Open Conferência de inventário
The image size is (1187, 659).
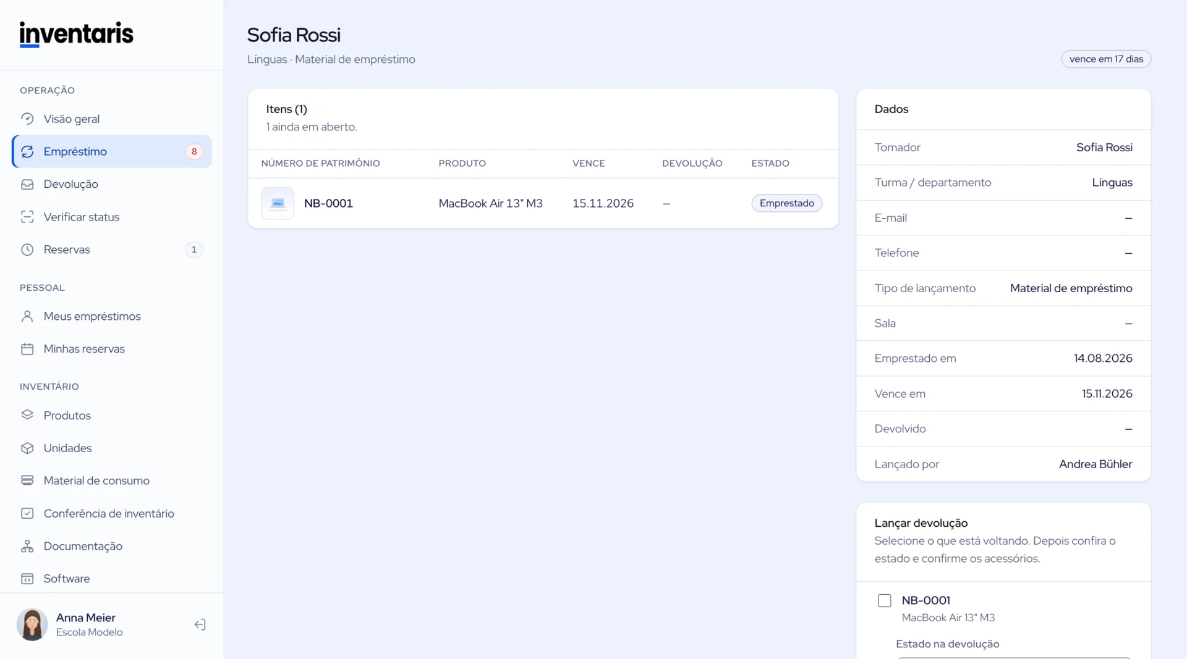click(112, 513)
